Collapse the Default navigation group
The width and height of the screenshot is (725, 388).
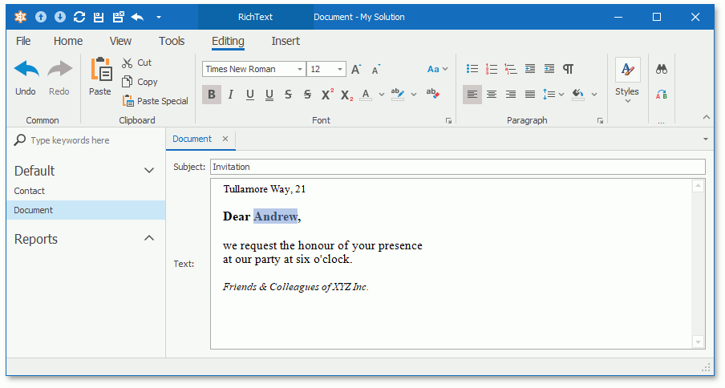click(x=149, y=171)
